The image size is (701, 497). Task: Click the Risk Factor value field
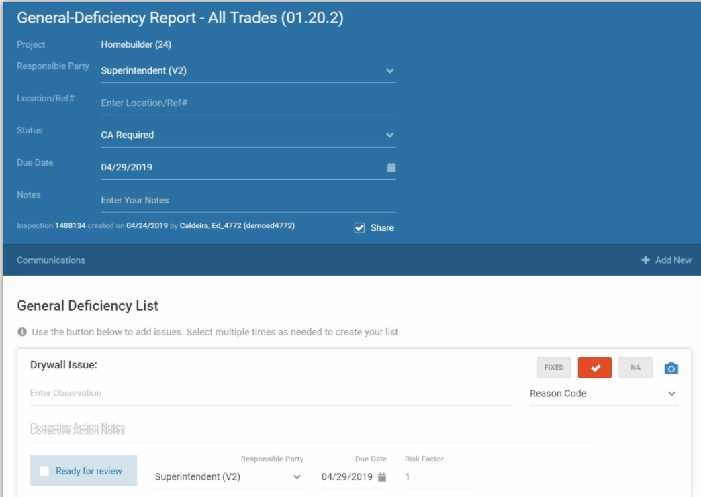pos(436,477)
